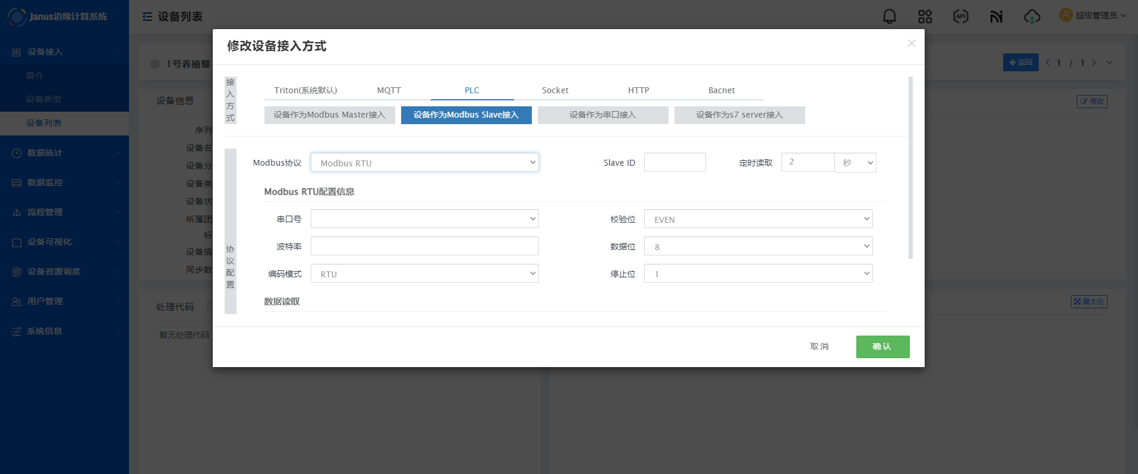Switch to the MQTT tab
This screenshot has height=474, width=1138.
tap(389, 90)
